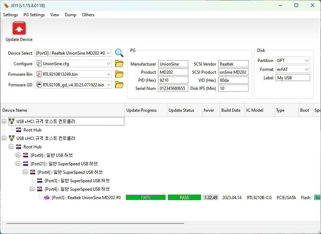
Task: Click the Device Name column header
Action: (63, 110)
